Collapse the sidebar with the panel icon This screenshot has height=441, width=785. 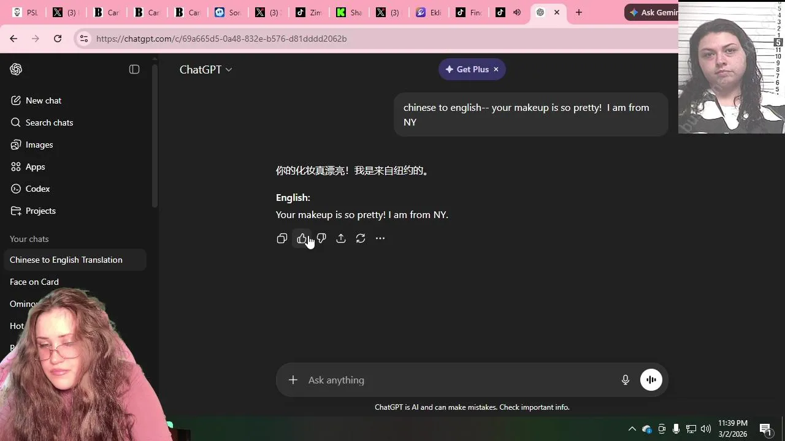point(134,69)
